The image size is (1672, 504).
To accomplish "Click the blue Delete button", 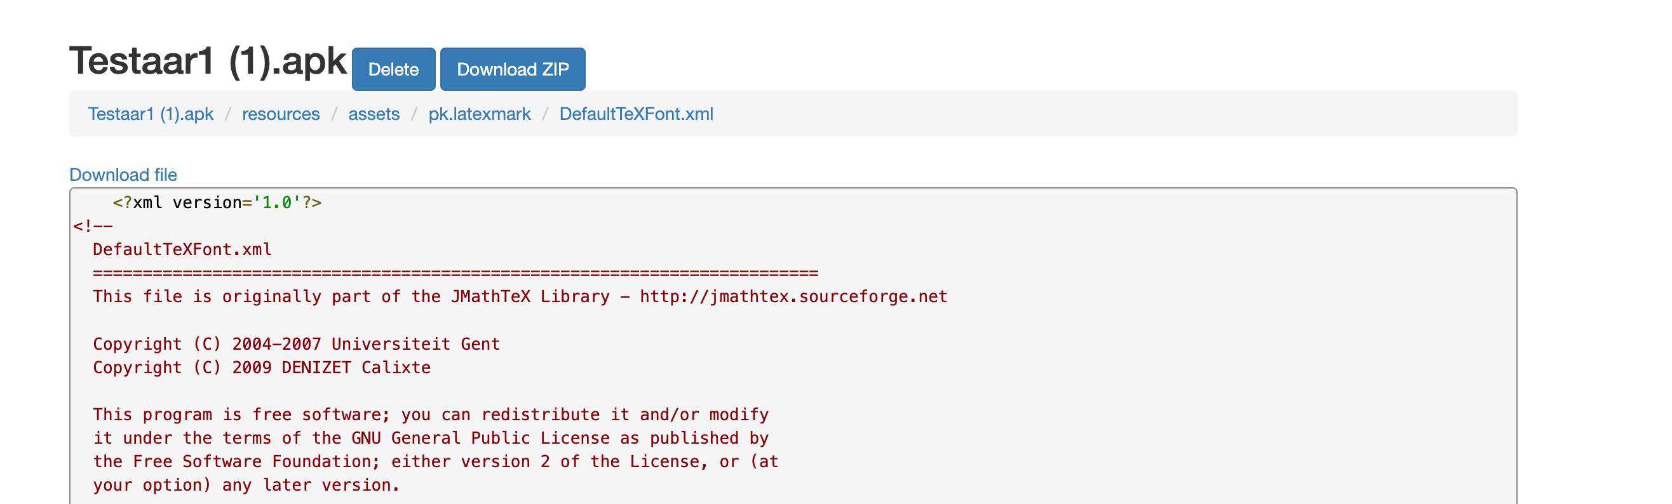I will tap(393, 69).
